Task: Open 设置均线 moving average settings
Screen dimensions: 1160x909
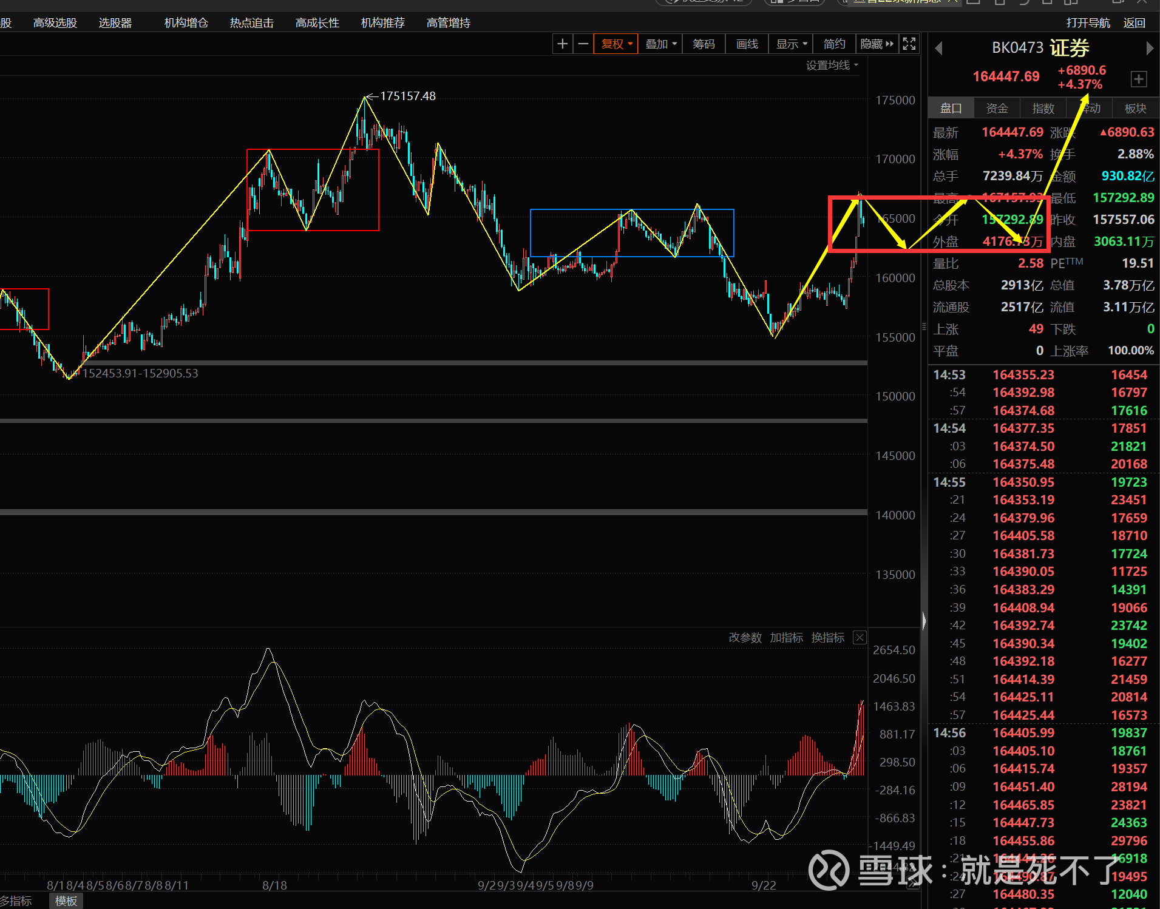Action: coord(832,65)
